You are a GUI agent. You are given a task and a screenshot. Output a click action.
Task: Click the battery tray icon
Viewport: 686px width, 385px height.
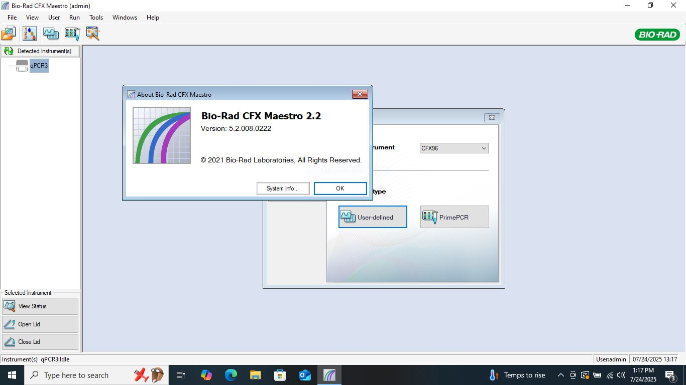[597, 375]
